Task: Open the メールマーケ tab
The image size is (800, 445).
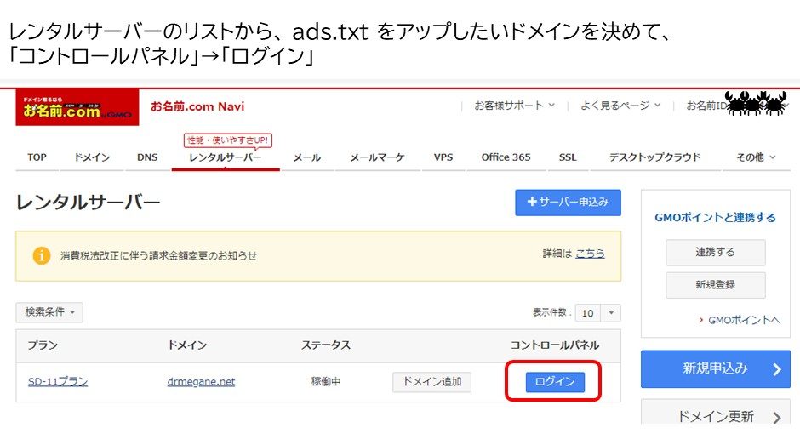Action: [x=377, y=157]
